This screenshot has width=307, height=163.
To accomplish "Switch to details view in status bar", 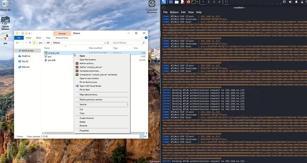I will coord(141,137).
